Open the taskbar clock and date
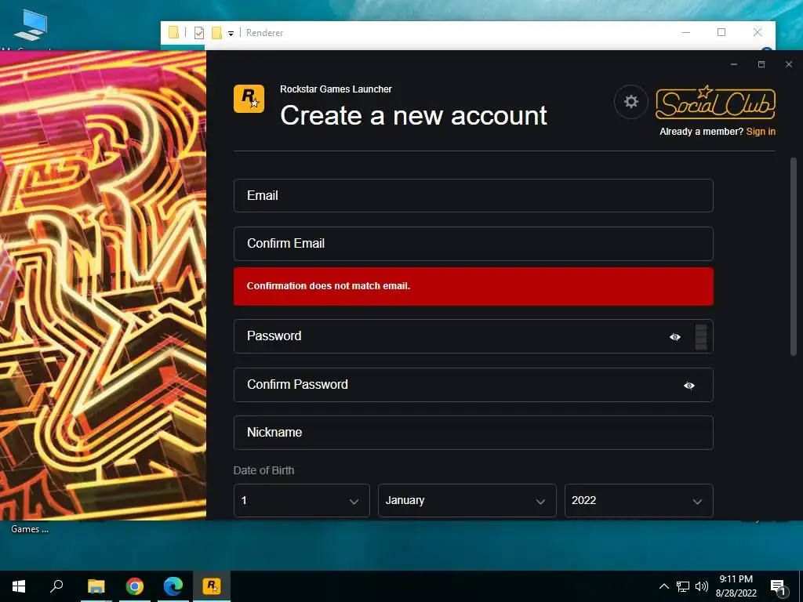This screenshot has height=602, width=803. [x=736, y=586]
